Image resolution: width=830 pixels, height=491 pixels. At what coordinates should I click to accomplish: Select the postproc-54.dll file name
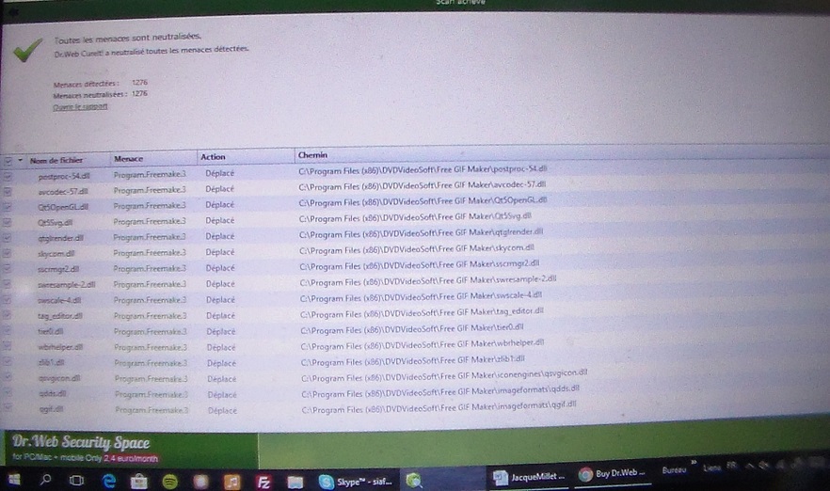point(64,176)
